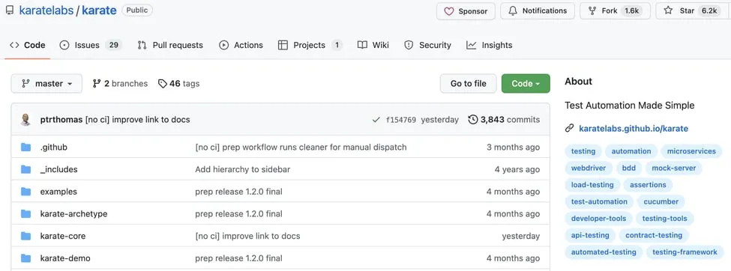Select the microservices topic tag

pos(691,151)
